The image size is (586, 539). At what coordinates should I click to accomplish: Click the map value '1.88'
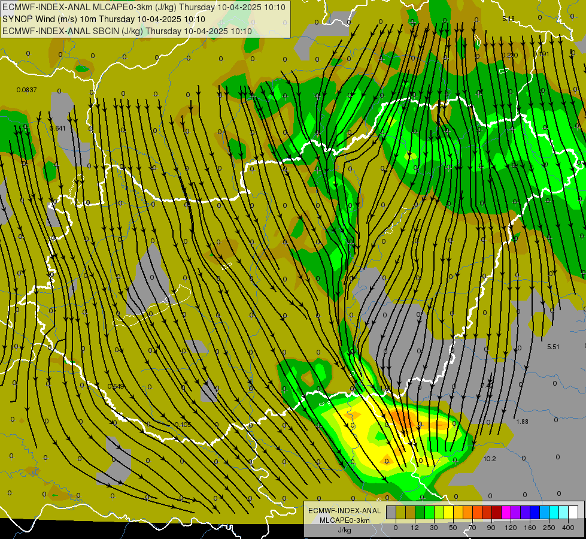coord(522,422)
